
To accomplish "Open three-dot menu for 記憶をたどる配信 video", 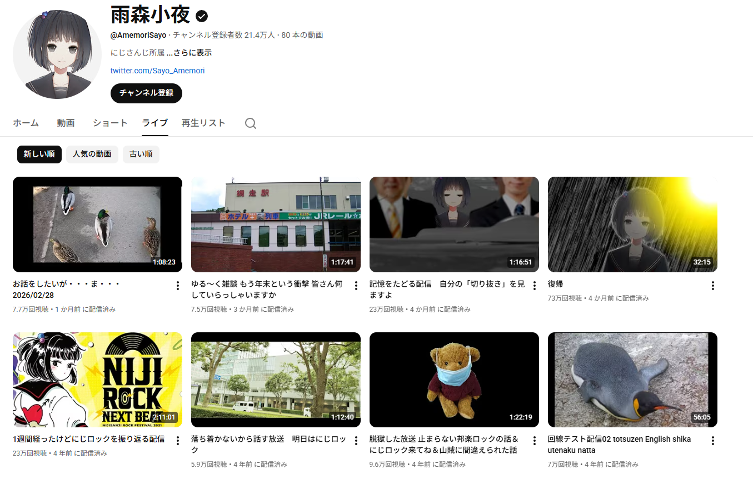I will point(535,286).
